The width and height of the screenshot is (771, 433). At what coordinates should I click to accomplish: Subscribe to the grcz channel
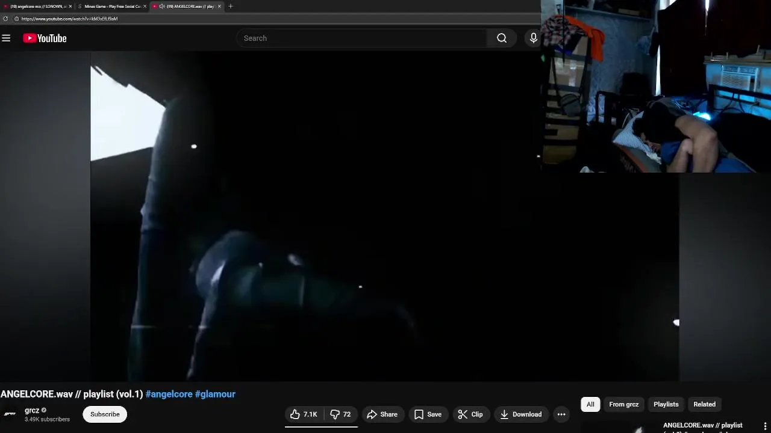105,414
